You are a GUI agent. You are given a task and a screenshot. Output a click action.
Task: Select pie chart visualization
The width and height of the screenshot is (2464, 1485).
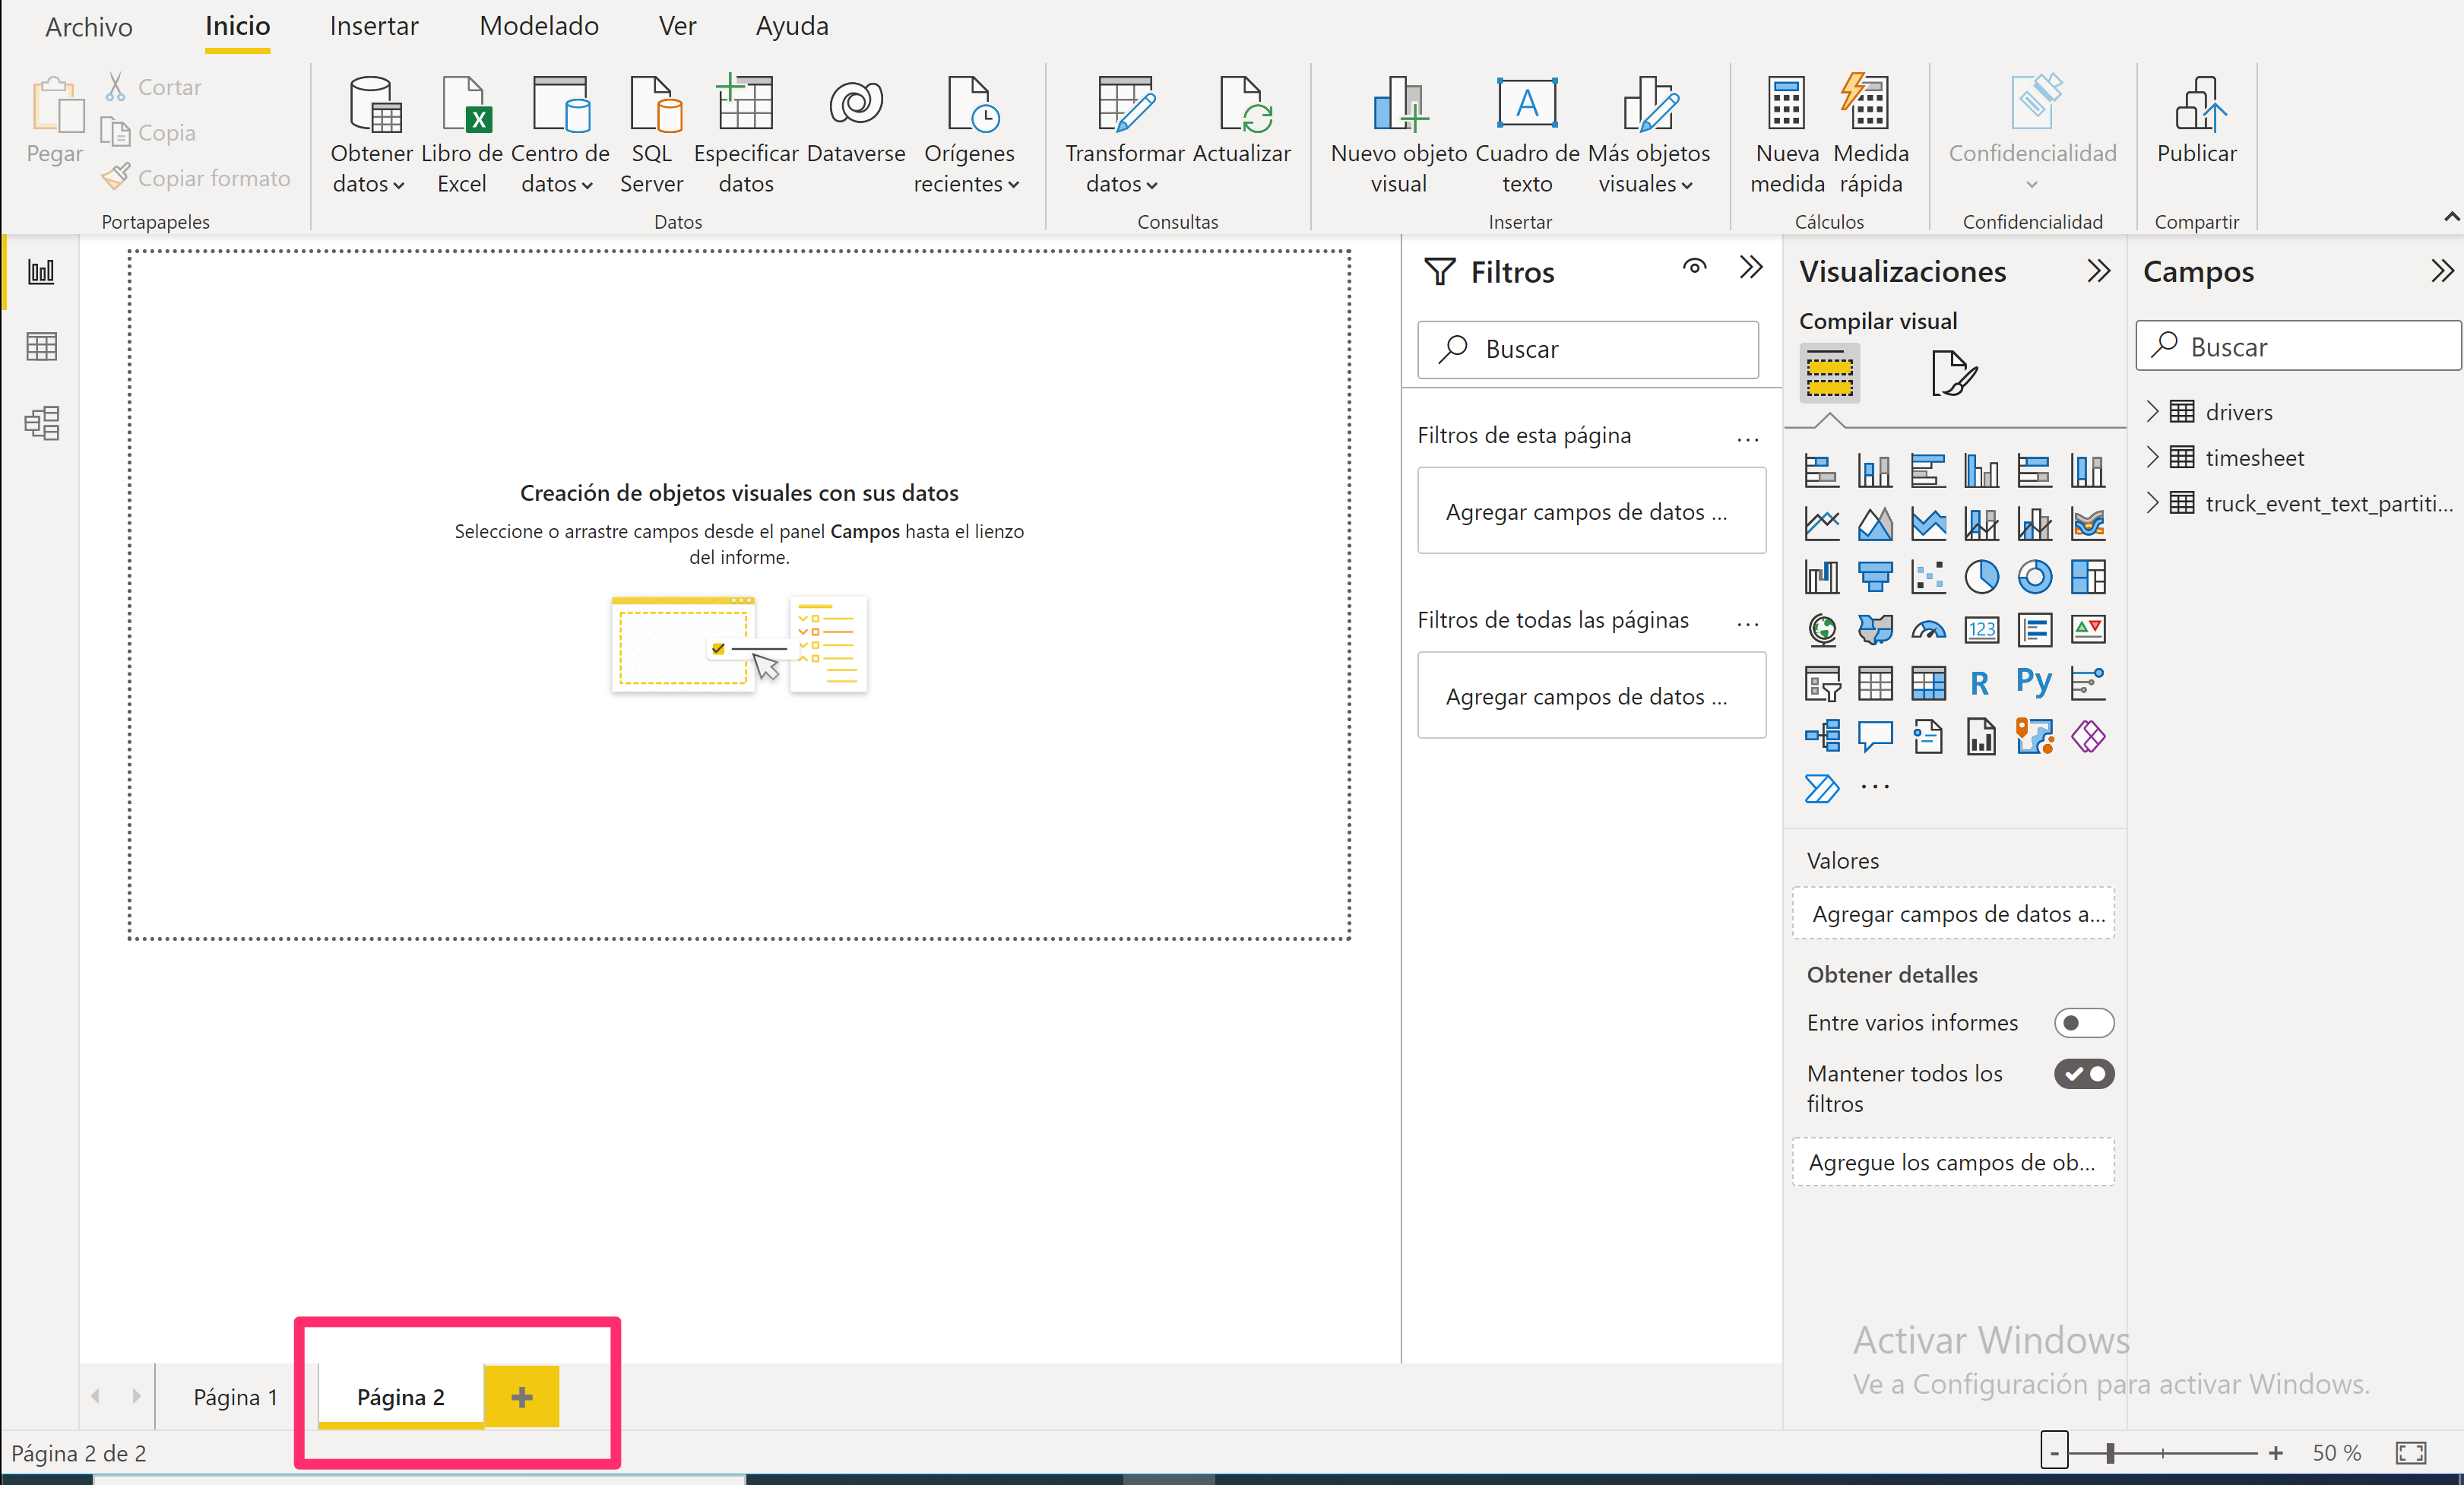click(x=1981, y=576)
